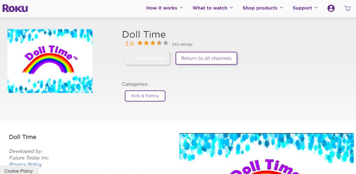Open the Shop products menu label
Image resolution: width=356 pixels, height=174 pixels.
click(260, 8)
